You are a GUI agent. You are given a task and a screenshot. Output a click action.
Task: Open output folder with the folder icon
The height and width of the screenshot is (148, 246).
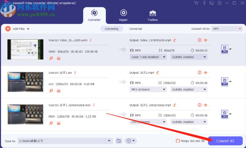[119, 141]
